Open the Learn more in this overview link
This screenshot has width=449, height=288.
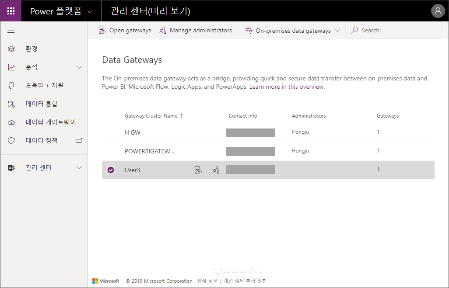287,87
